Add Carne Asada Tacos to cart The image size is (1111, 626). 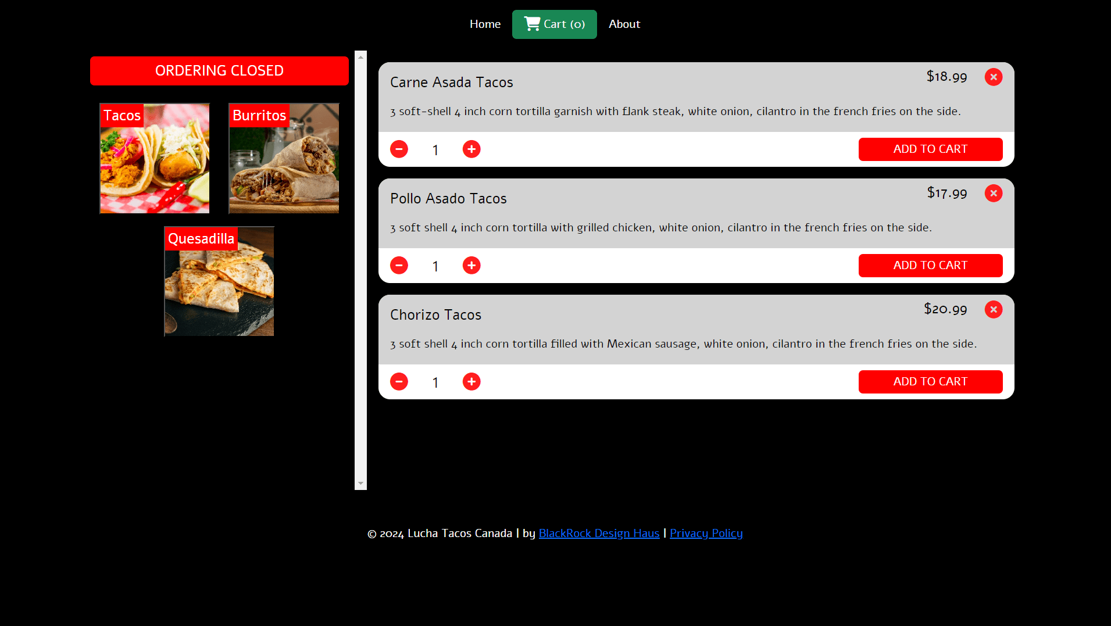930,149
